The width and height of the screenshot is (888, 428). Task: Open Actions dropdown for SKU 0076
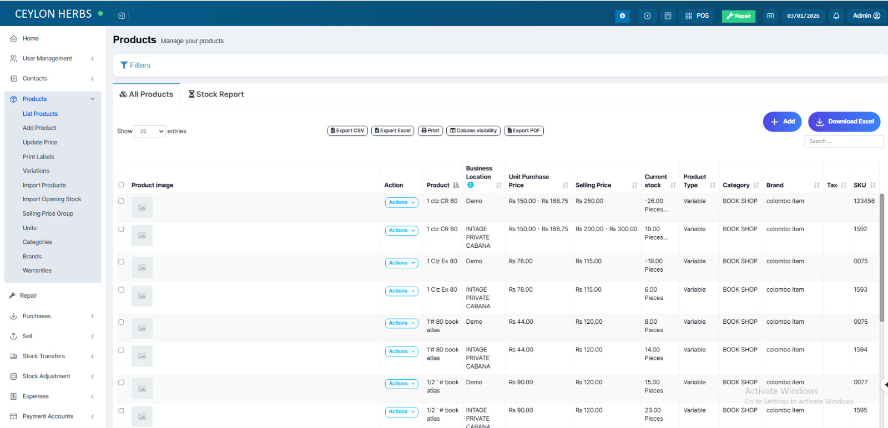click(x=401, y=323)
